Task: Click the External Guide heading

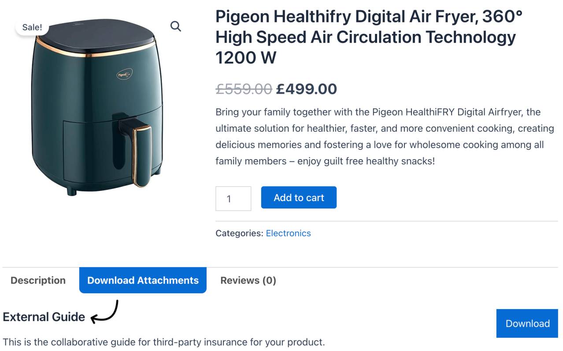Action: [x=44, y=317]
